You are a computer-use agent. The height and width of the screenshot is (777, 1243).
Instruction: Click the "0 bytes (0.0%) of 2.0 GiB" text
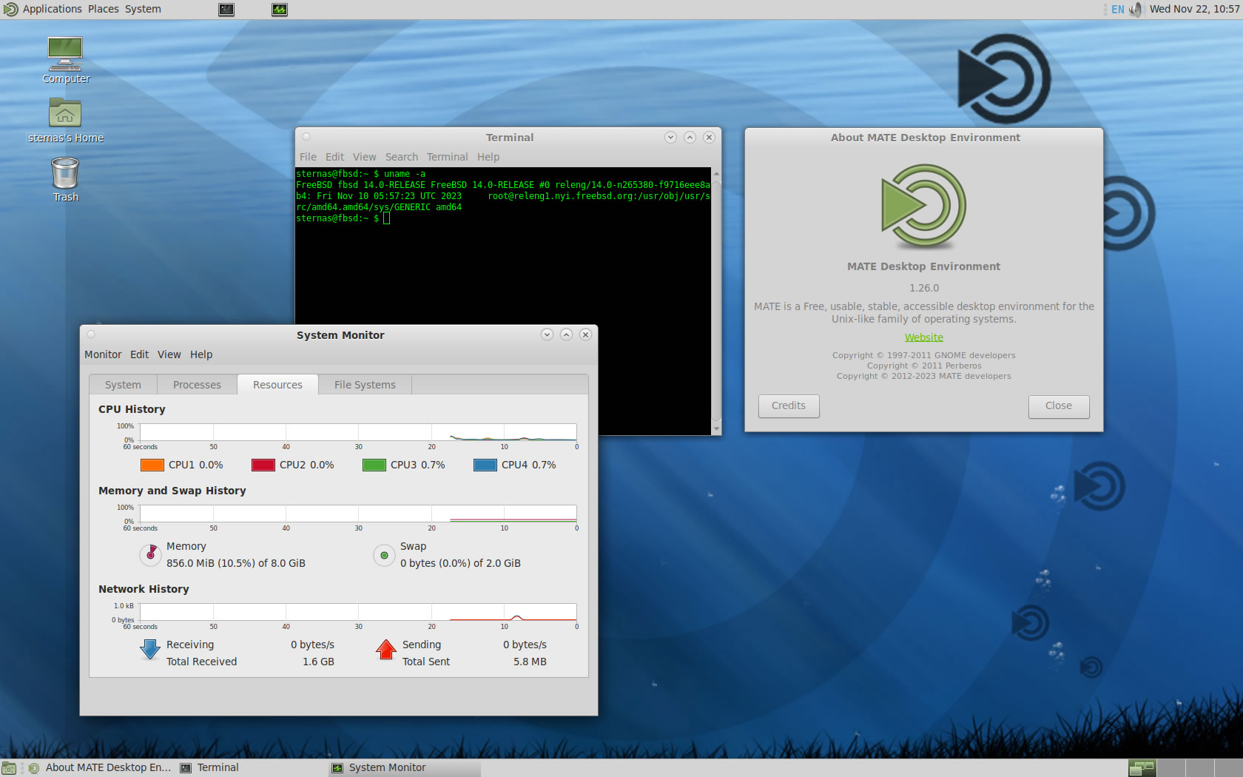coord(460,563)
